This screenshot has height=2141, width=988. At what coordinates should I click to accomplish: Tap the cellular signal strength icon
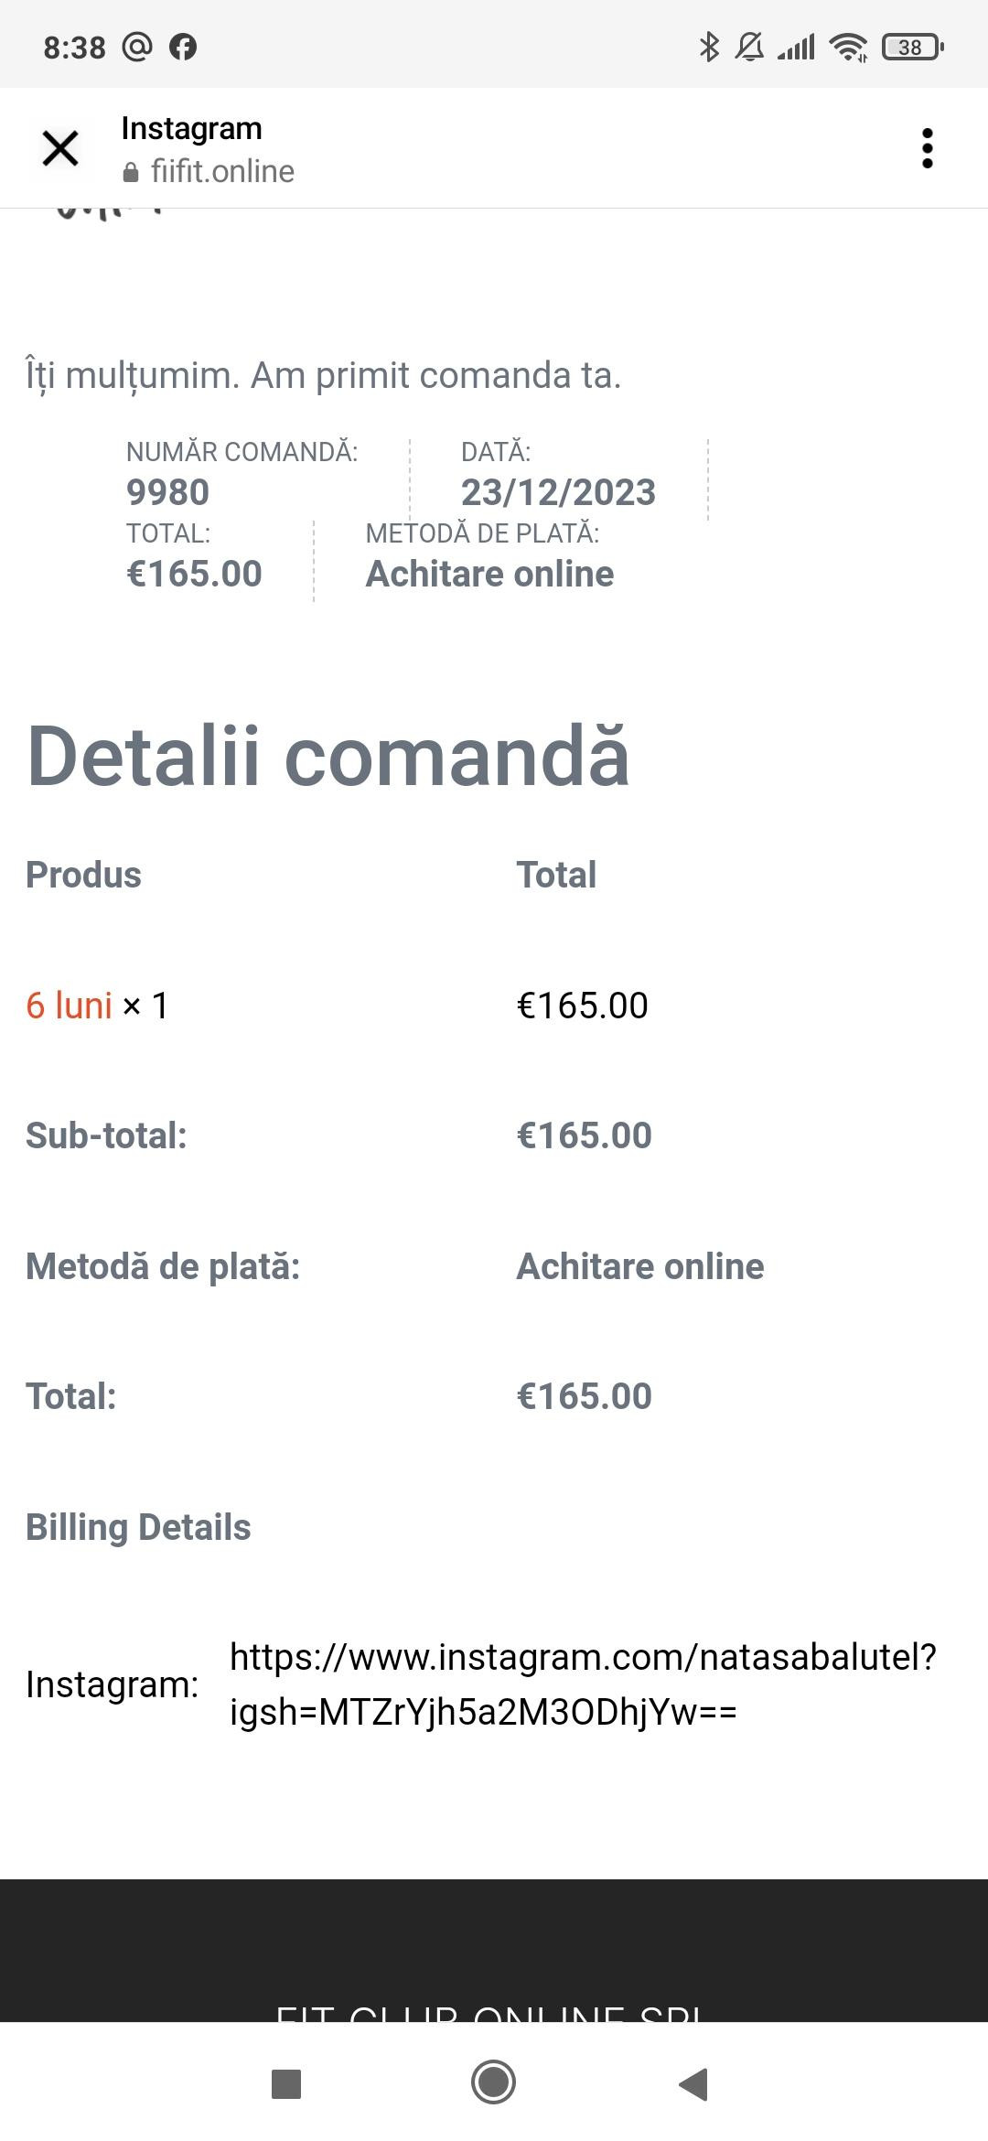(x=796, y=47)
